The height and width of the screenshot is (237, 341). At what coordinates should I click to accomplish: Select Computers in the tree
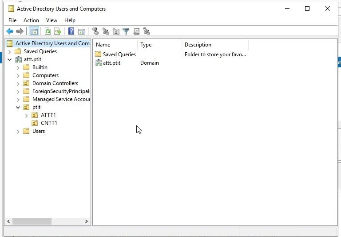tap(45, 75)
